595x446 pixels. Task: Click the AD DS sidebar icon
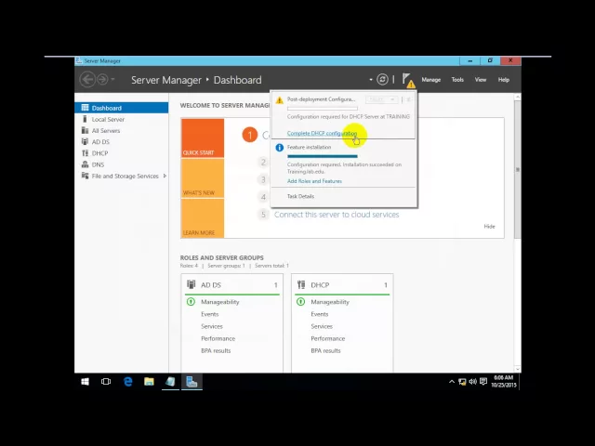coord(85,142)
